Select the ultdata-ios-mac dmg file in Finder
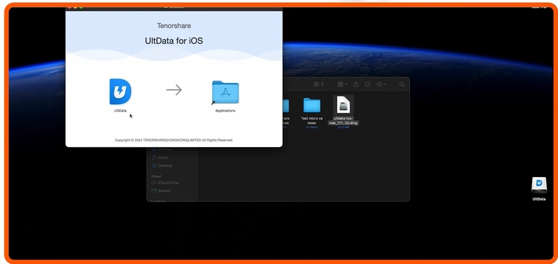Viewport: 558px width, 264px height. point(343,104)
